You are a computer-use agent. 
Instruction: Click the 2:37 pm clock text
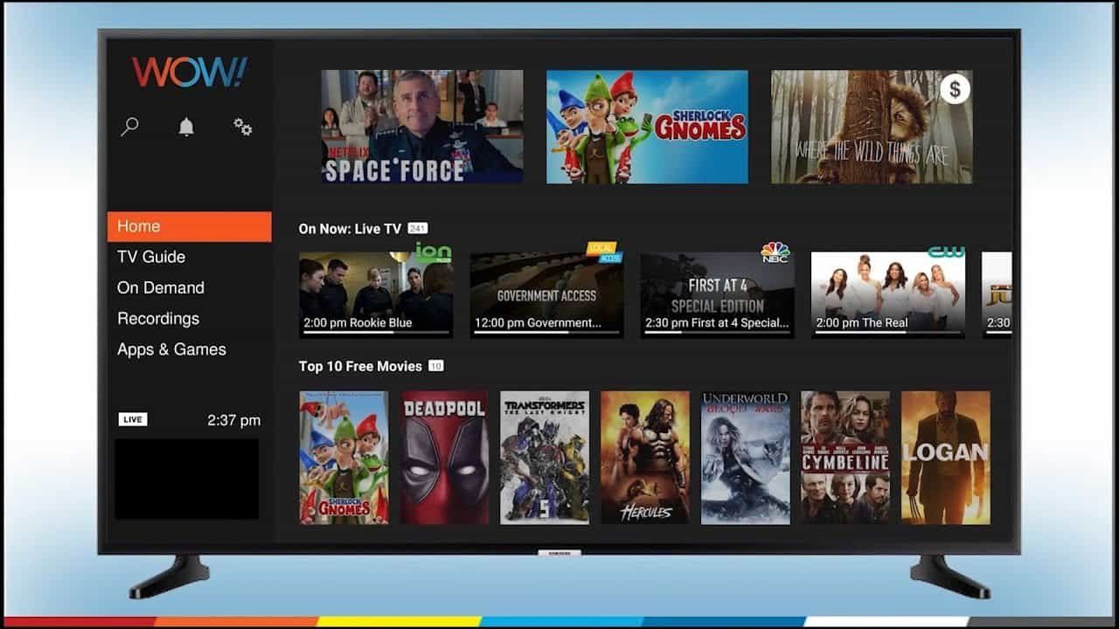click(233, 420)
